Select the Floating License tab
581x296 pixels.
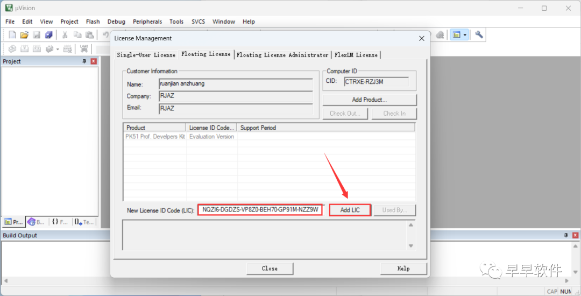coord(206,54)
